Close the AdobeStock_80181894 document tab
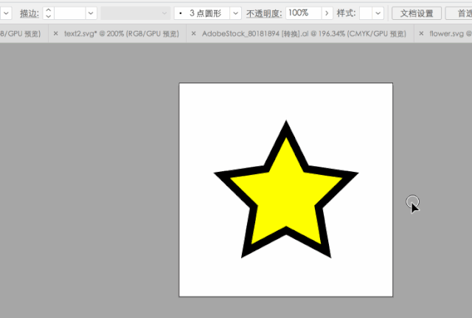472x318 pixels. 193,34
